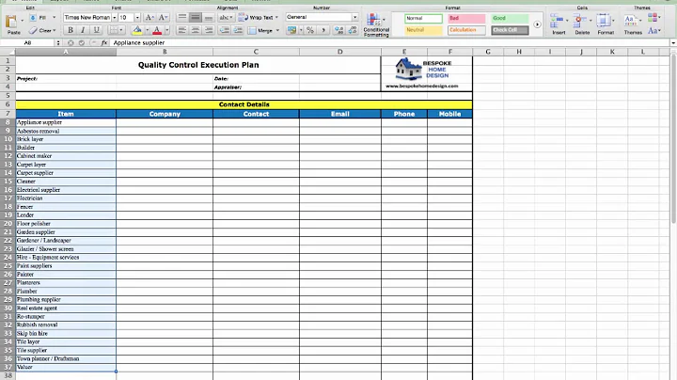Open the font size 10 dropdown arrow

point(137,18)
